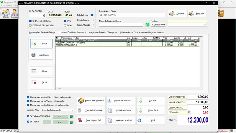This screenshot has width=236, height=133.
Task: Click the Nome do Contato / Outros field
Action: click(x=121, y=25)
